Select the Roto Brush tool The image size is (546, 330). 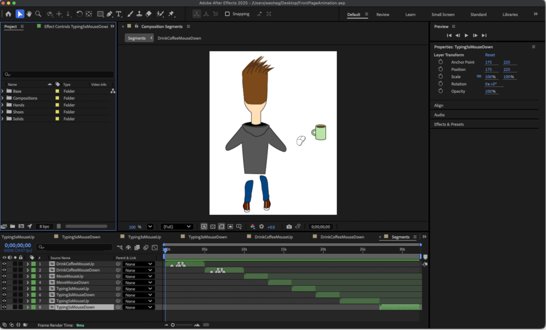point(160,14)
